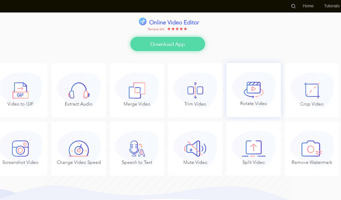Open Tutorials in the top navigation
Screen dimensions: 341x200
(332, 6)
